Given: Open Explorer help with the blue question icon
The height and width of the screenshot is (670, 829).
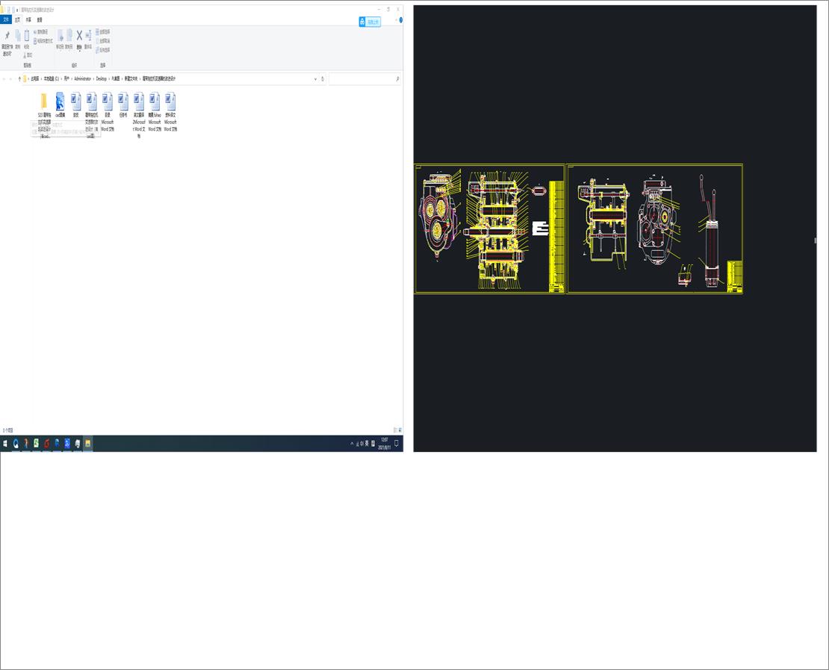Looking at the screenshot, I should pyautogui.click(x=401, y=20).
